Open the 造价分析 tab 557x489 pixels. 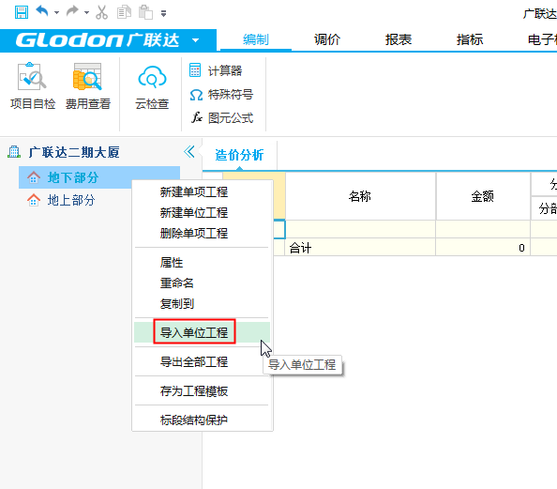239,156
